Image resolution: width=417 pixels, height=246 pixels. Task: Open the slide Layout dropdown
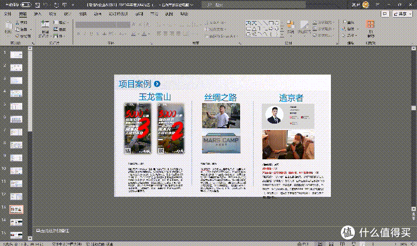click(x=61, y=23)
